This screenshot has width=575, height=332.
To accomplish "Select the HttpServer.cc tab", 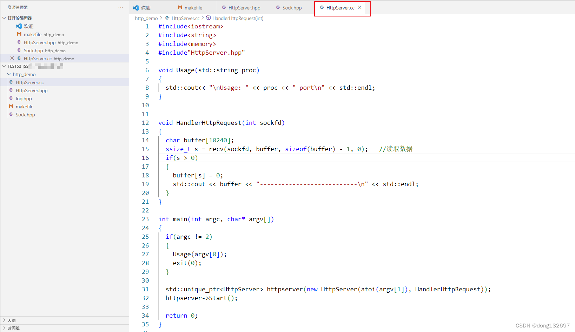I will coord(340,8).
